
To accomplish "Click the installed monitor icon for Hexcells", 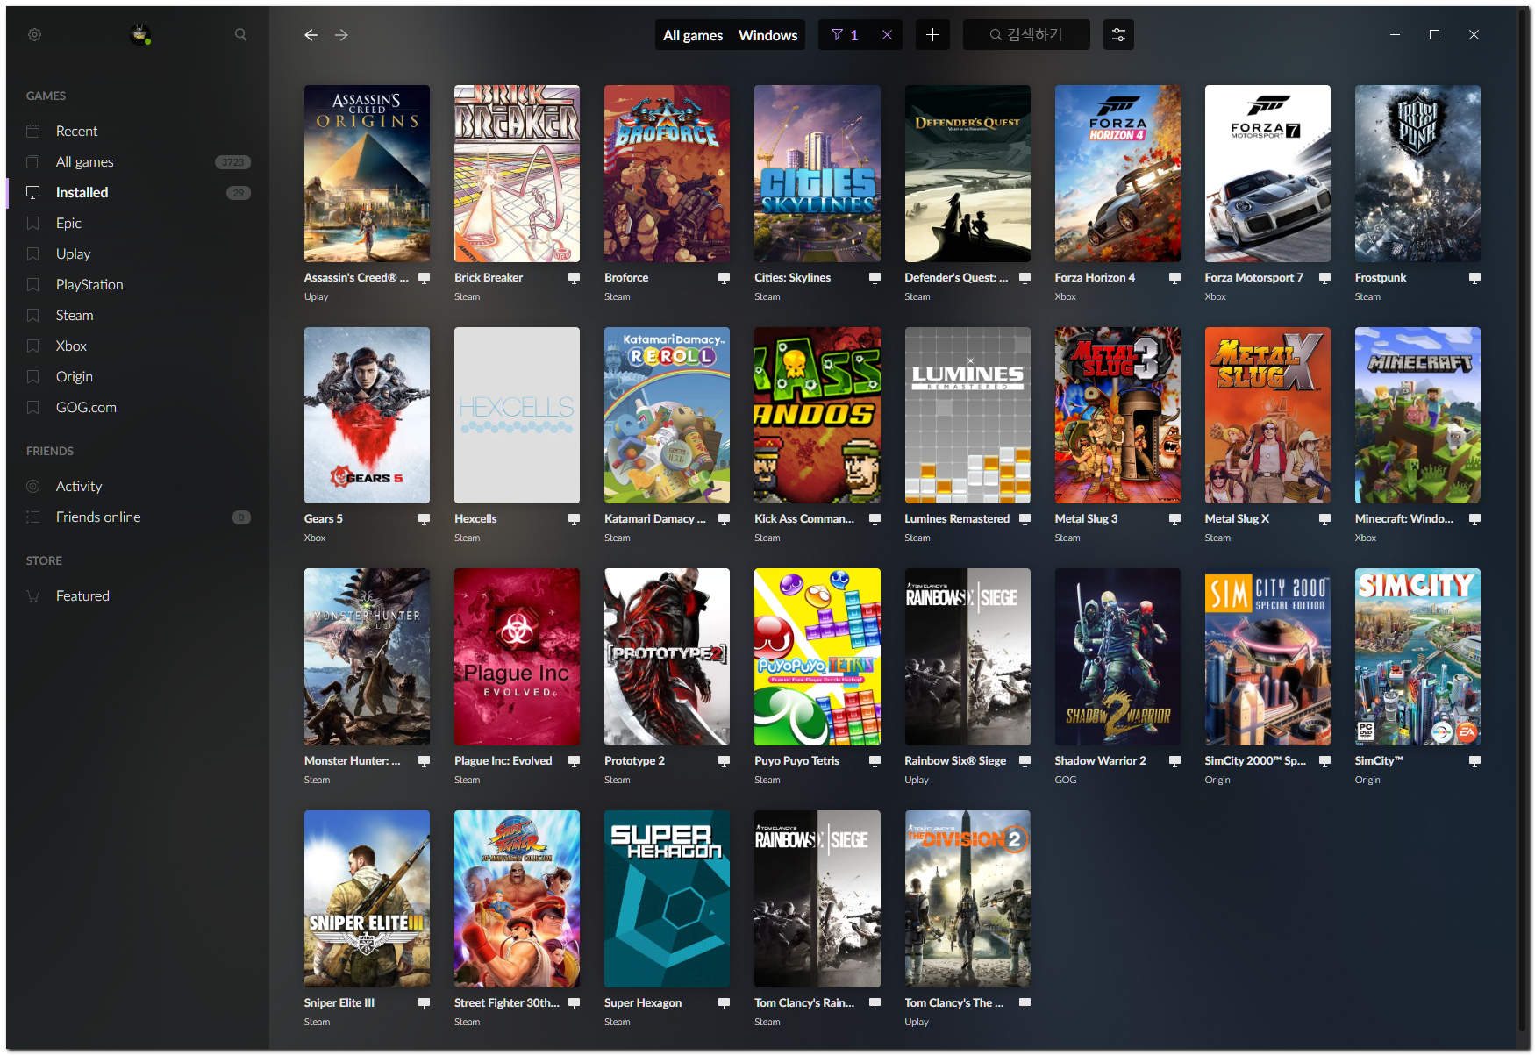I will [574, 519].
